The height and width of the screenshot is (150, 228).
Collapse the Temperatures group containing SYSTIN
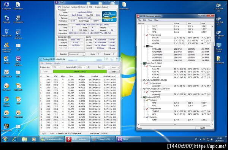point(144,35)
